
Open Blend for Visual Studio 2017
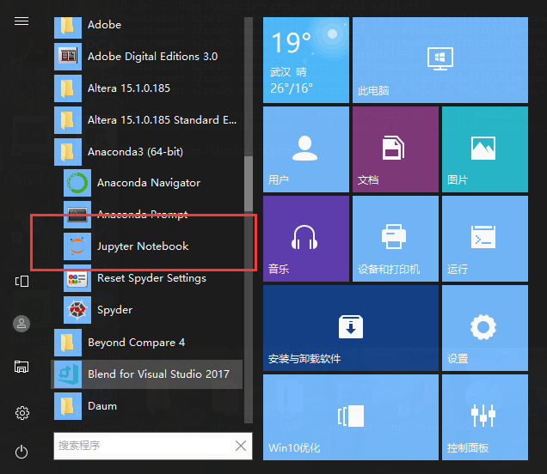pos(148,374)
